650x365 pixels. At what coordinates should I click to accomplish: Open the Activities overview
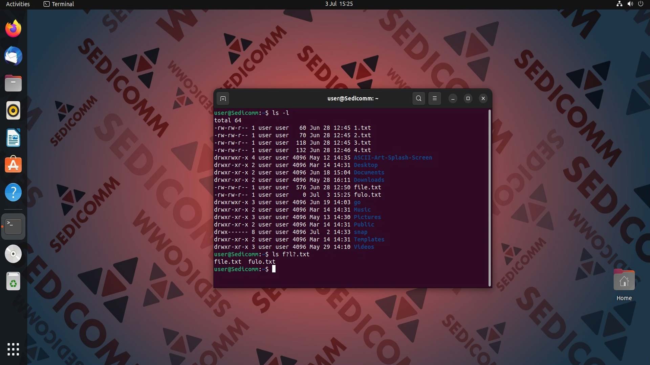click(x=18, y=4)
